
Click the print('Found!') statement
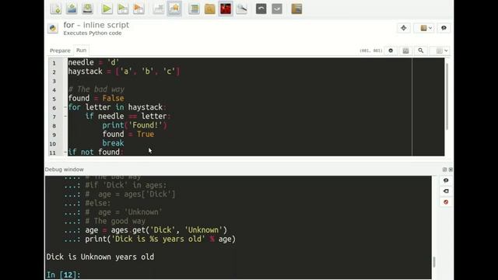[x=135, y=125]
